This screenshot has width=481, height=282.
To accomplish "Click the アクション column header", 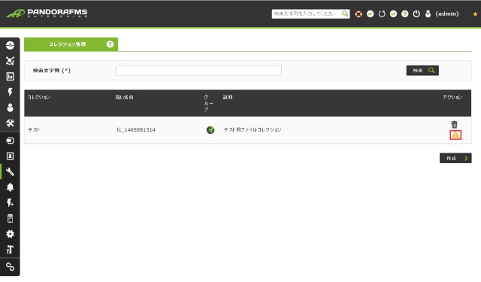I will pos(452,97).
